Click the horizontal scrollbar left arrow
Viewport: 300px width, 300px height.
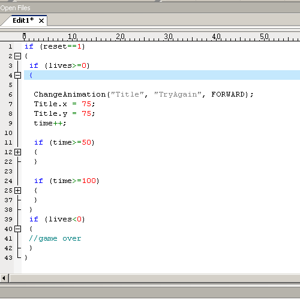point(4,278)
